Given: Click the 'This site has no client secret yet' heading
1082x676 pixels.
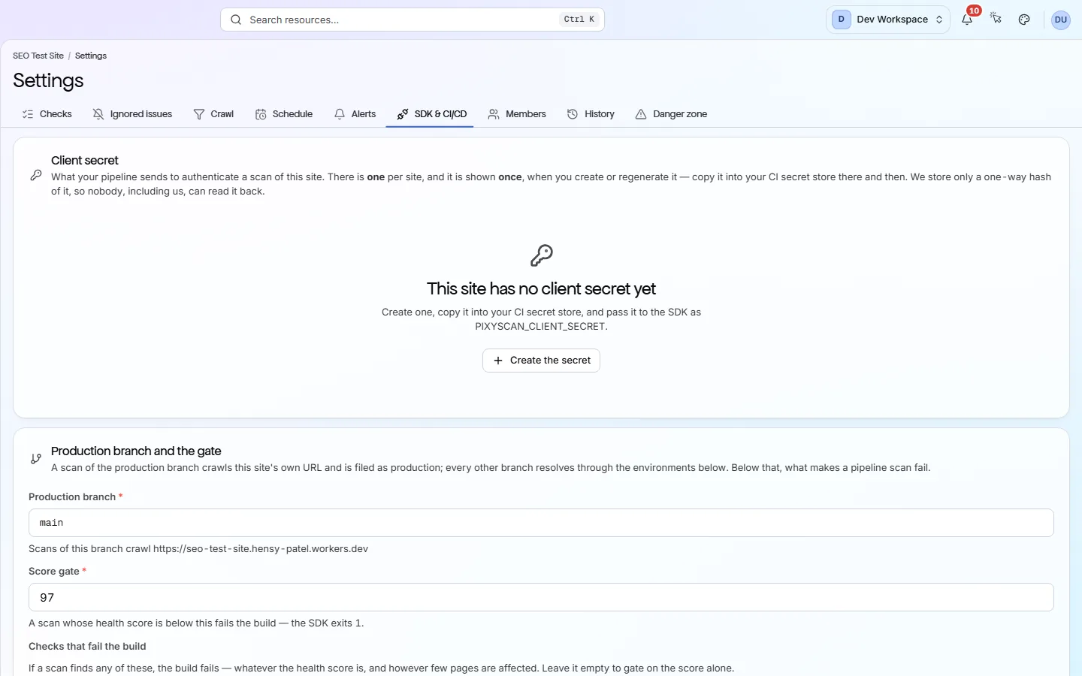Looking at the screenshot, I should click(x=541, y=289).
